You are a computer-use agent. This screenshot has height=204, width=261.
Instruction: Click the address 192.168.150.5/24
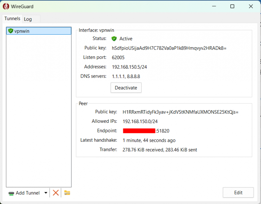pyautogui.click(x=130, y=67)
